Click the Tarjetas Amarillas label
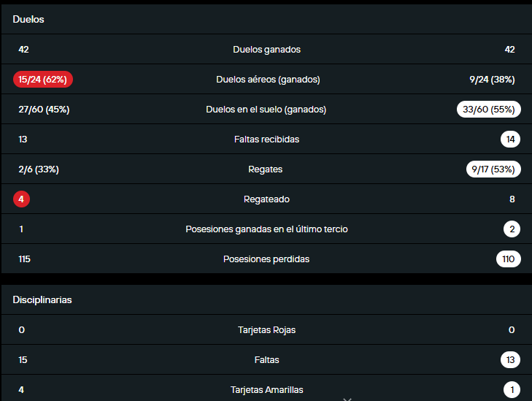 [x=266, y=389]
